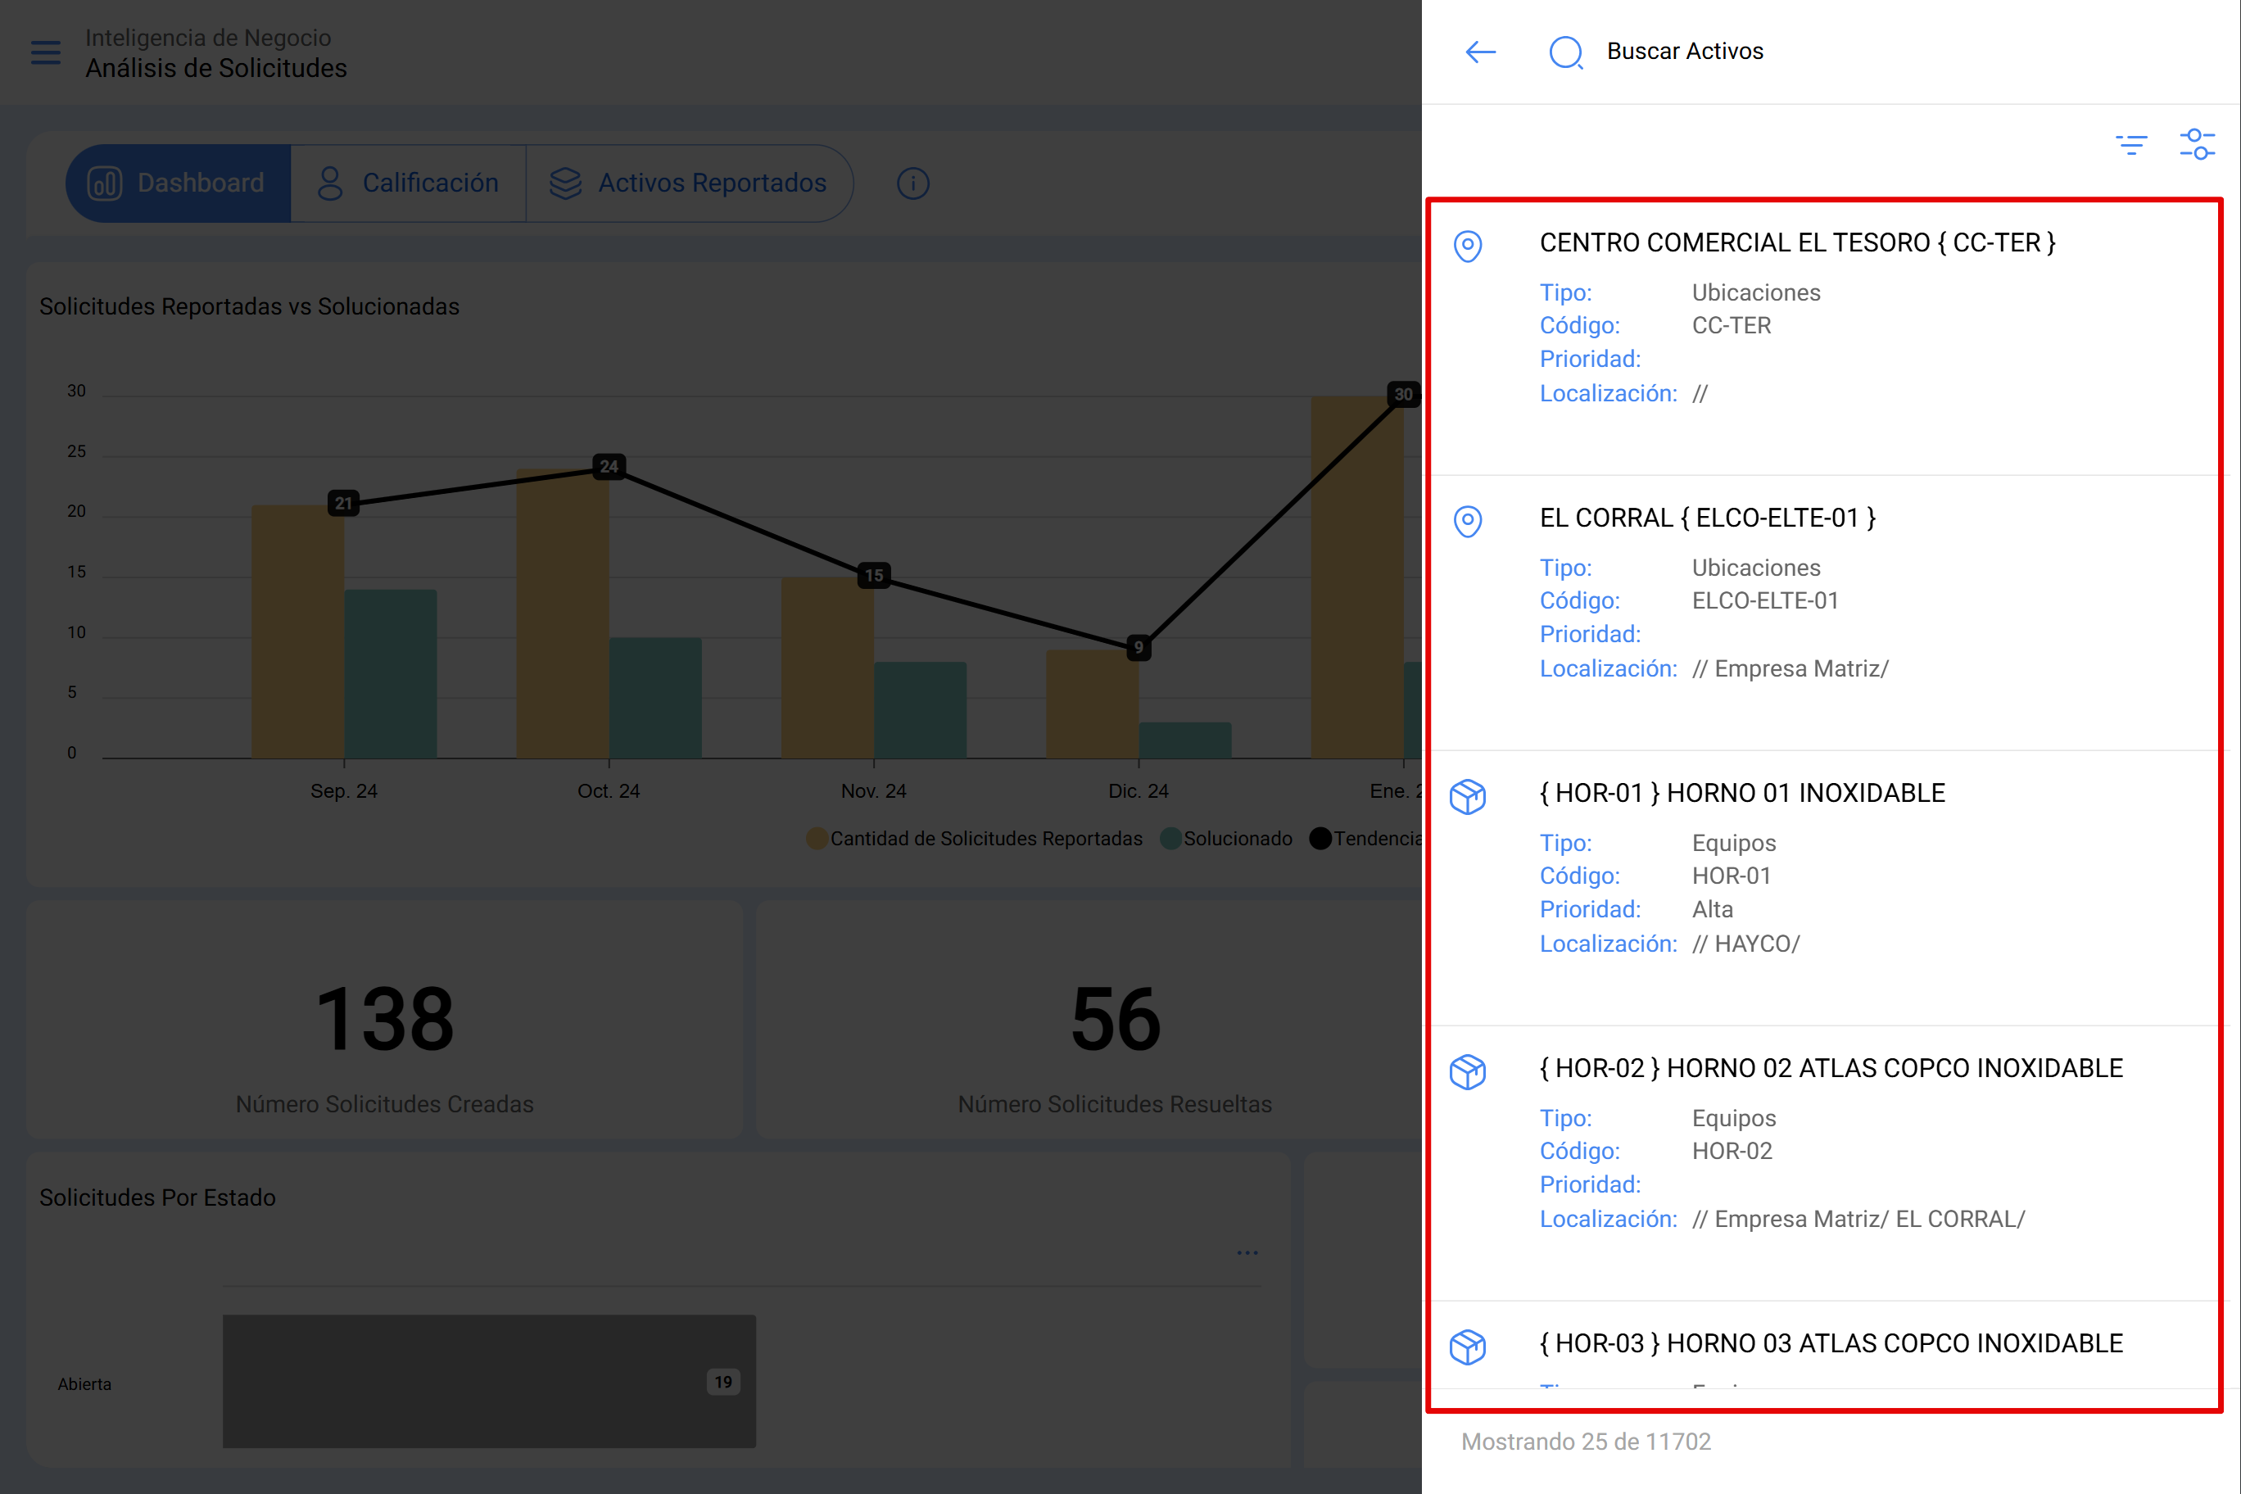Click the Solicitudes Por Estado heading
Screen dimensions: 2241x1494
pyautogui.click(x=157, y=1197)
